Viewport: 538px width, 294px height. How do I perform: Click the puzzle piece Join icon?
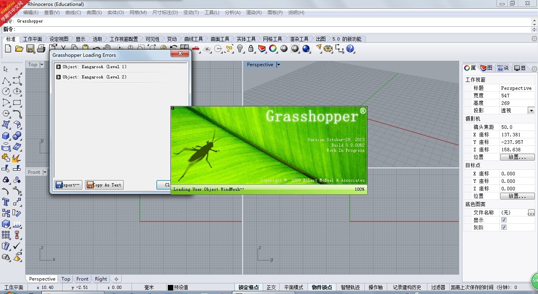click(6, 158)
